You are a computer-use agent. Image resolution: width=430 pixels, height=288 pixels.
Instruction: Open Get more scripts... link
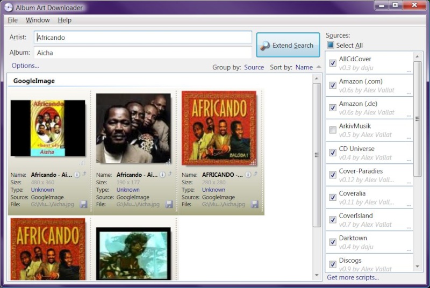pyautogui.click(x=353, y=277)
